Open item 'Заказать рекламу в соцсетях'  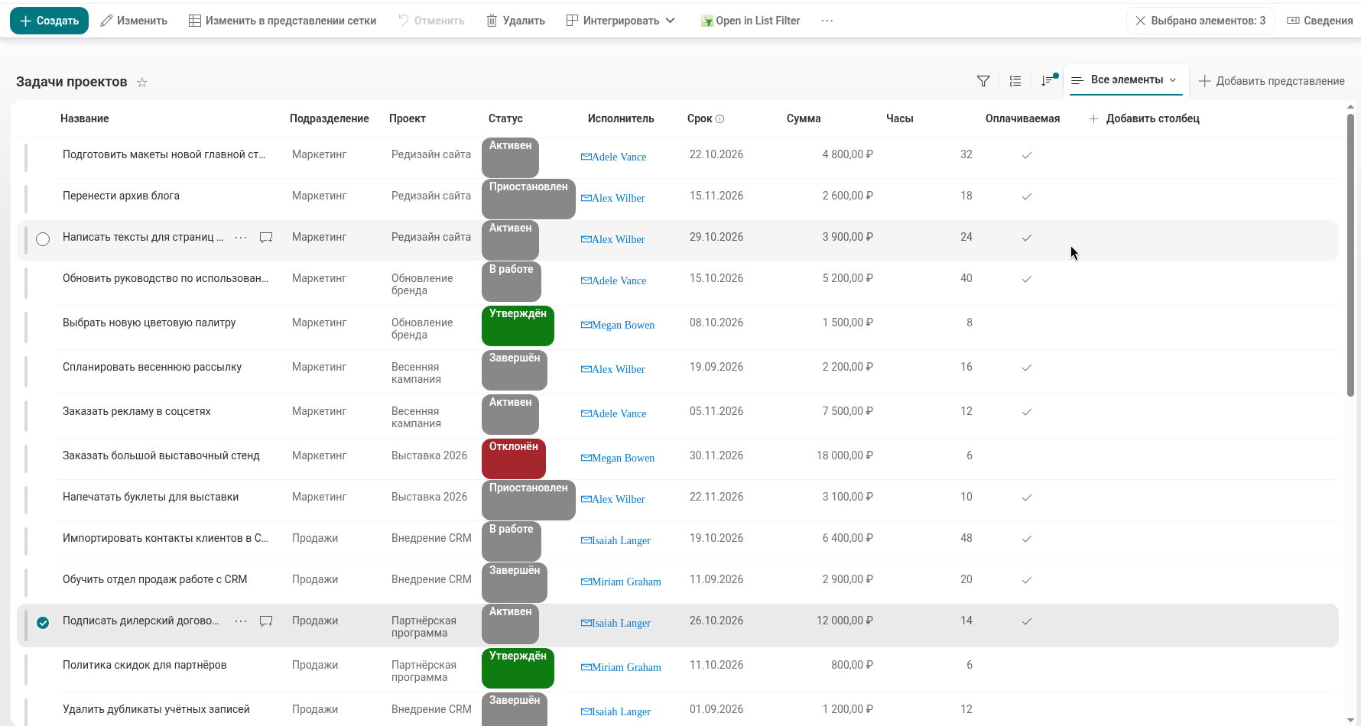point(137,411)
